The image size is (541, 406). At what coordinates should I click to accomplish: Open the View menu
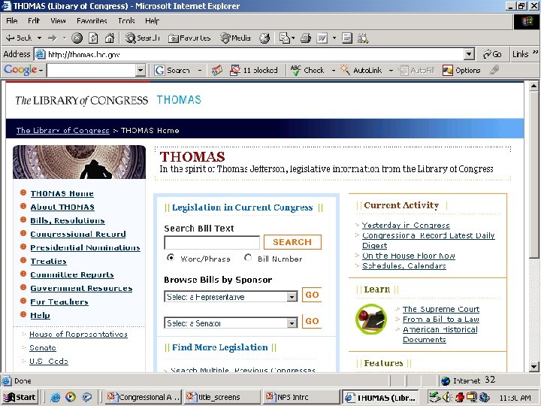point(58,21)
